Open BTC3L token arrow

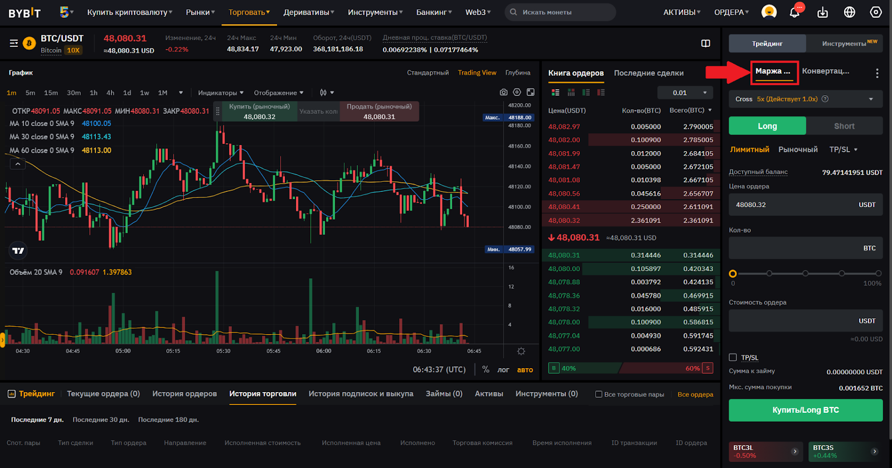click(795, 451)
